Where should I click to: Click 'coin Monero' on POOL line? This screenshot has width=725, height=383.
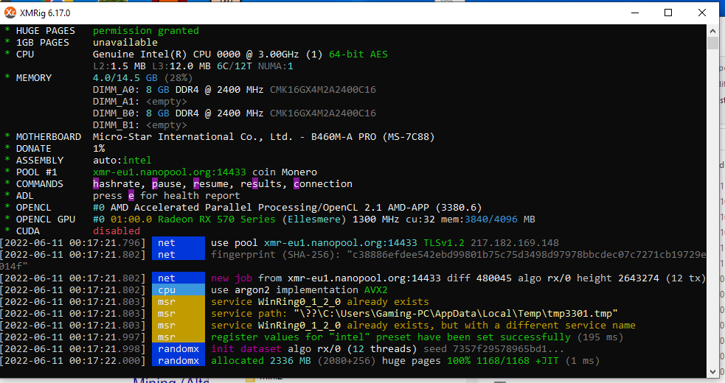pos(285,172)
